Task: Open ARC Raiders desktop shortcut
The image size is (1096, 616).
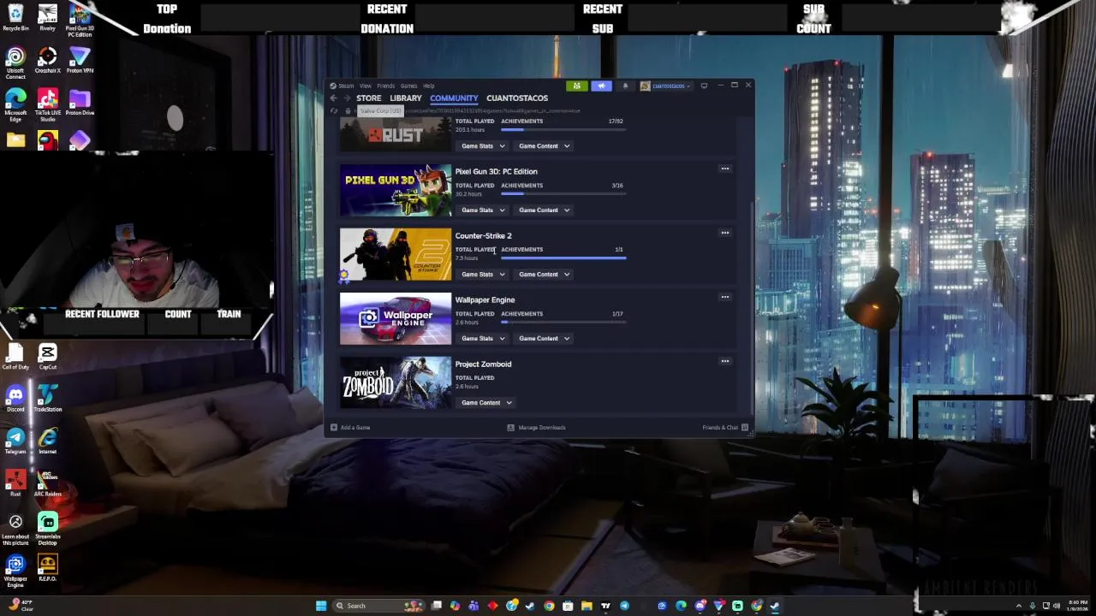Action: click(x=47, y=483)
